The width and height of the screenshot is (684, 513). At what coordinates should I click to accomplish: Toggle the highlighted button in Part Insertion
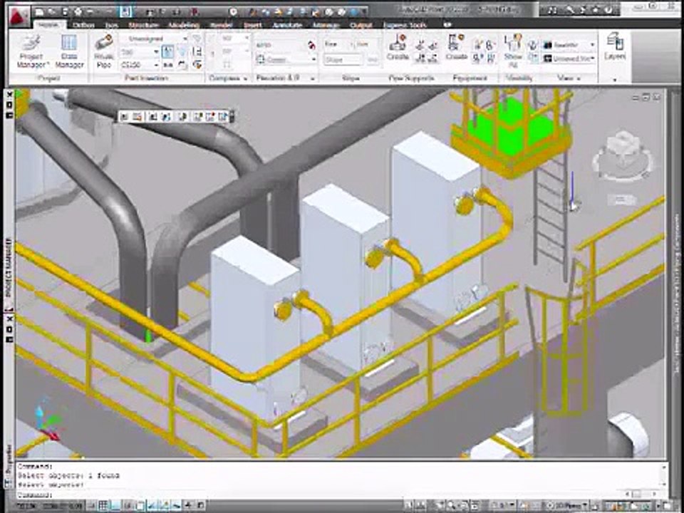click(167, 52)
